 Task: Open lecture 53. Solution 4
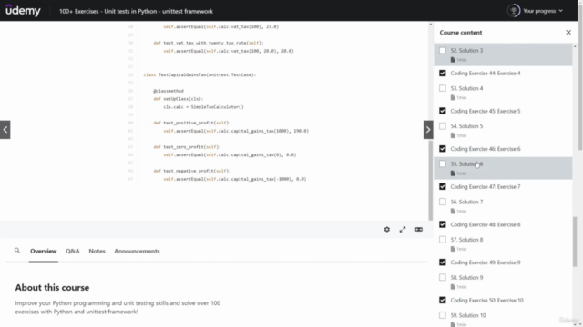pyautogui.click(x=466, y=88)
